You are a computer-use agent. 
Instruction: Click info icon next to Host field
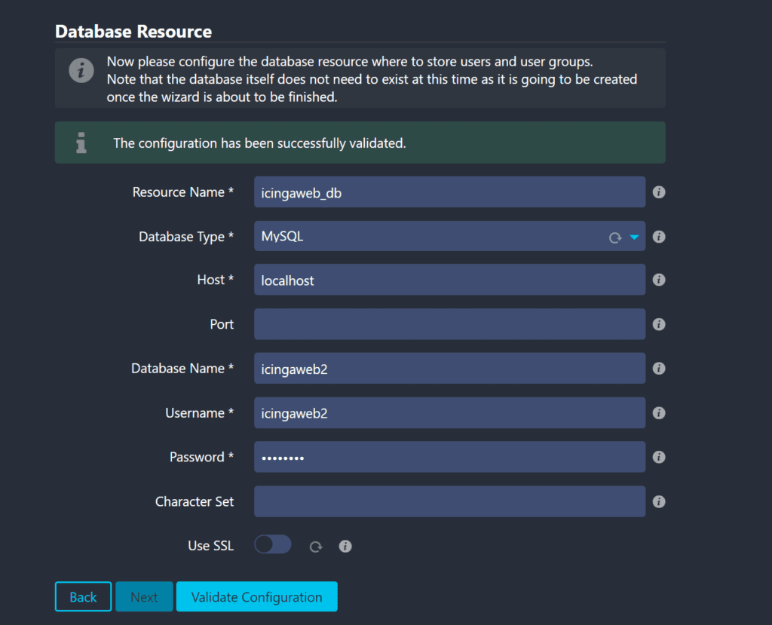tap(658, 280)
